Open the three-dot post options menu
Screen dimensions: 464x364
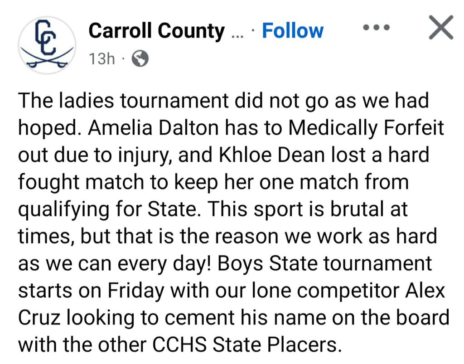tap(377, 28)
